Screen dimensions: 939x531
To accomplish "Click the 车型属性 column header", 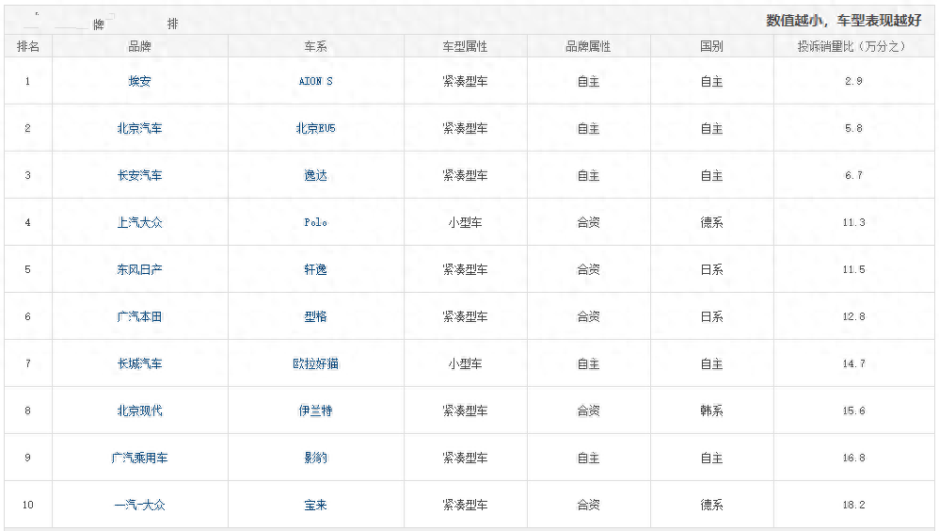I will pyautogui.click(x=466, y=46).
